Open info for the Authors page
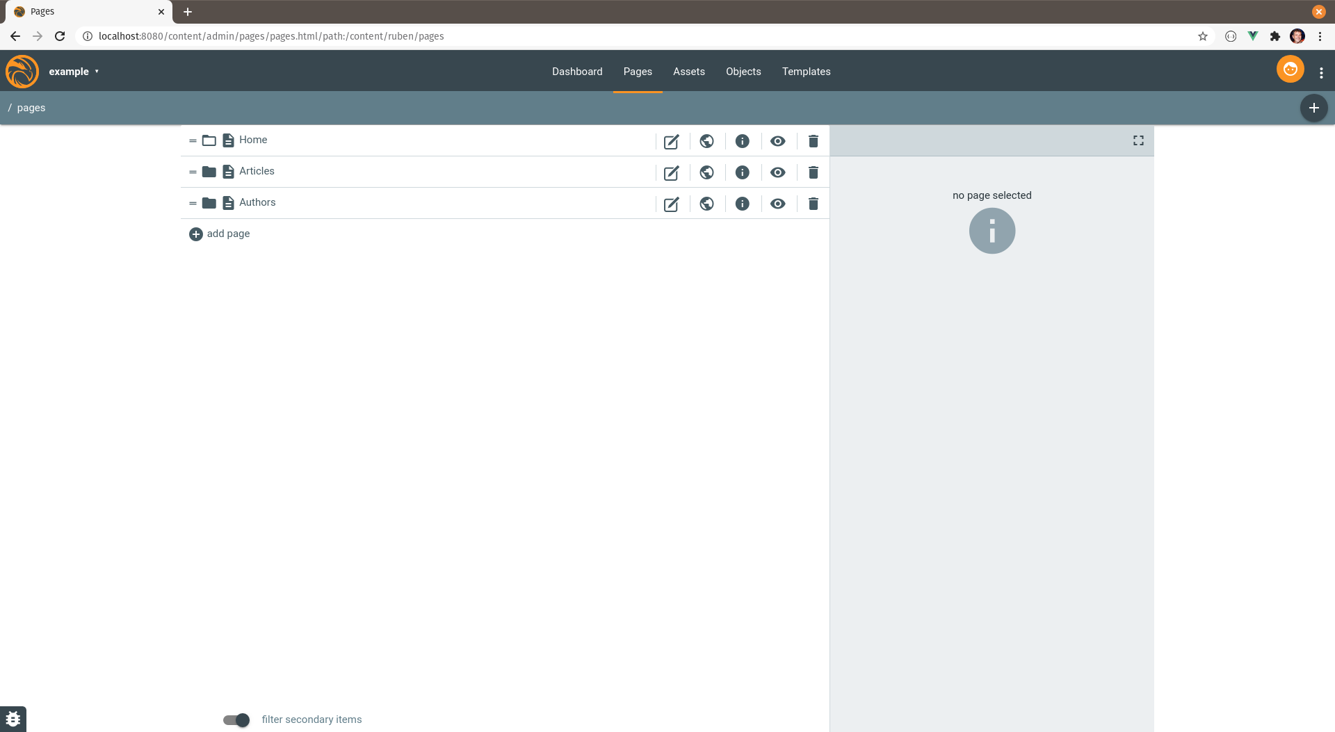This screenshot has width=1335, height=732. click(742, 204)
